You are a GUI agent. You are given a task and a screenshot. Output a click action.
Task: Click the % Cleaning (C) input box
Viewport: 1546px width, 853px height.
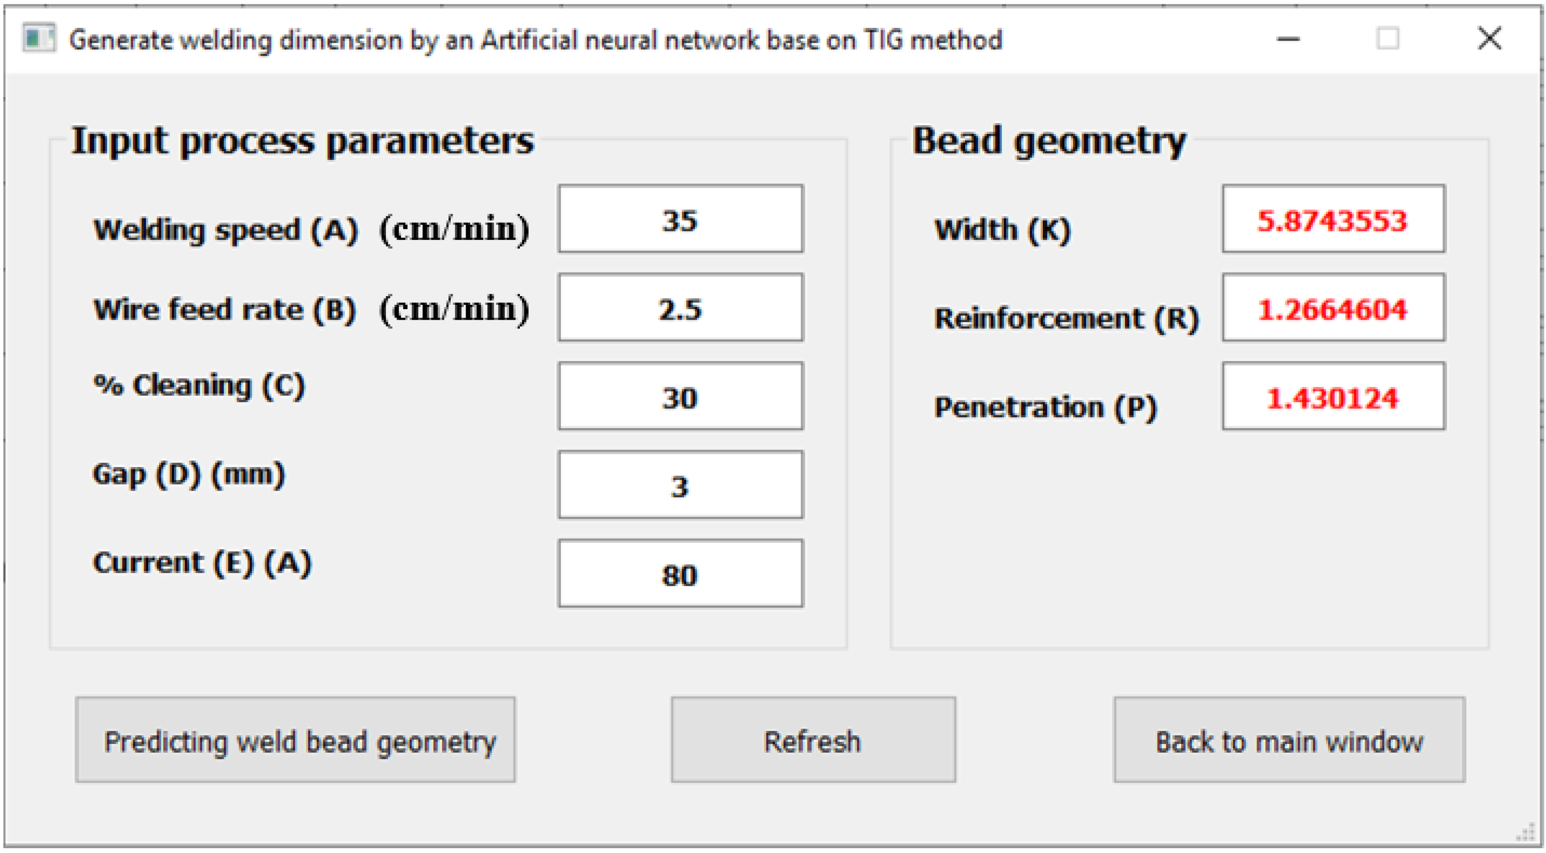click(680, 396)
